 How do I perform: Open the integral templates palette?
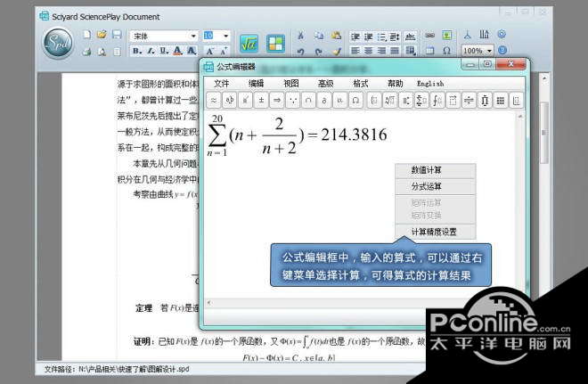(x=437, y=101)
